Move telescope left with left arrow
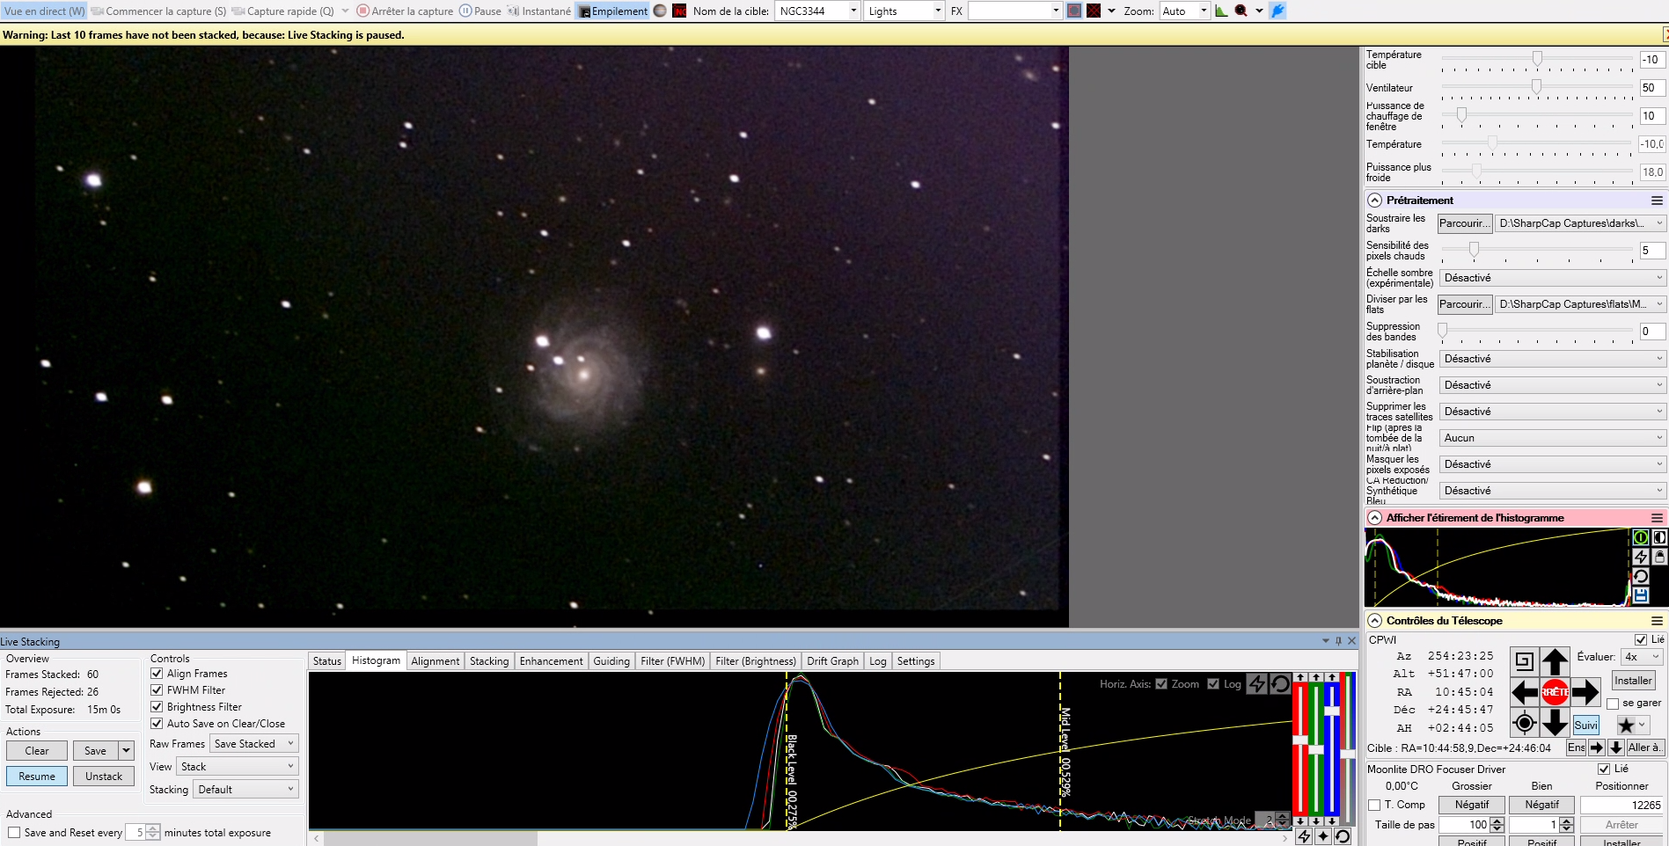Screen dimensions: 1669x846 click(x=1524, y=692)
